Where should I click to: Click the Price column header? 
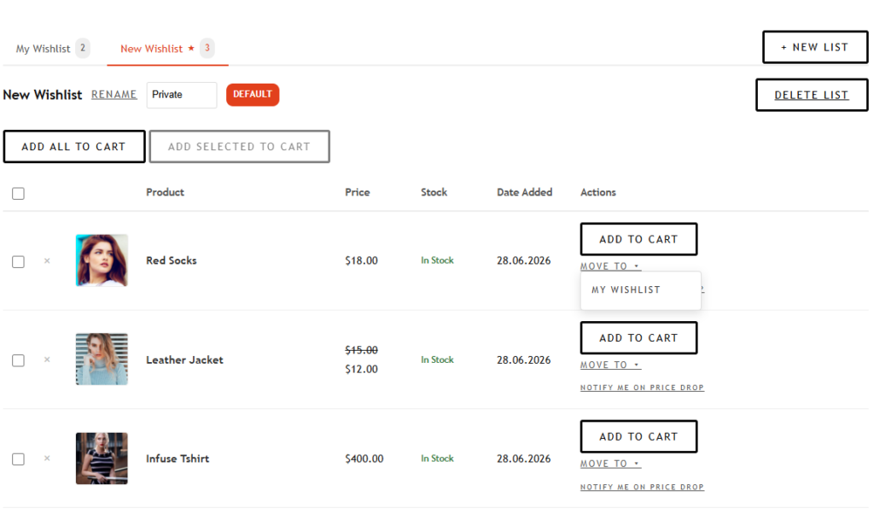[x=358, y=192]
